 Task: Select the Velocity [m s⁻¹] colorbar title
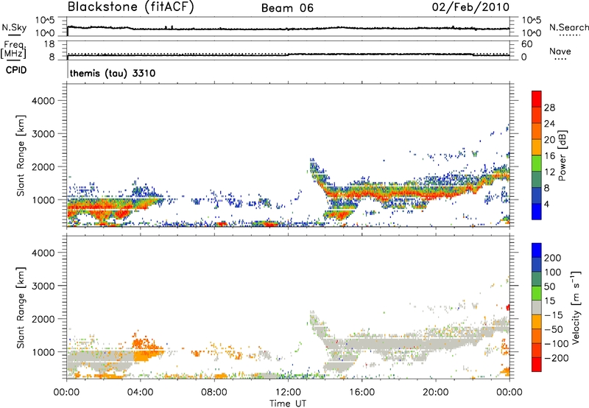point(576,307)
